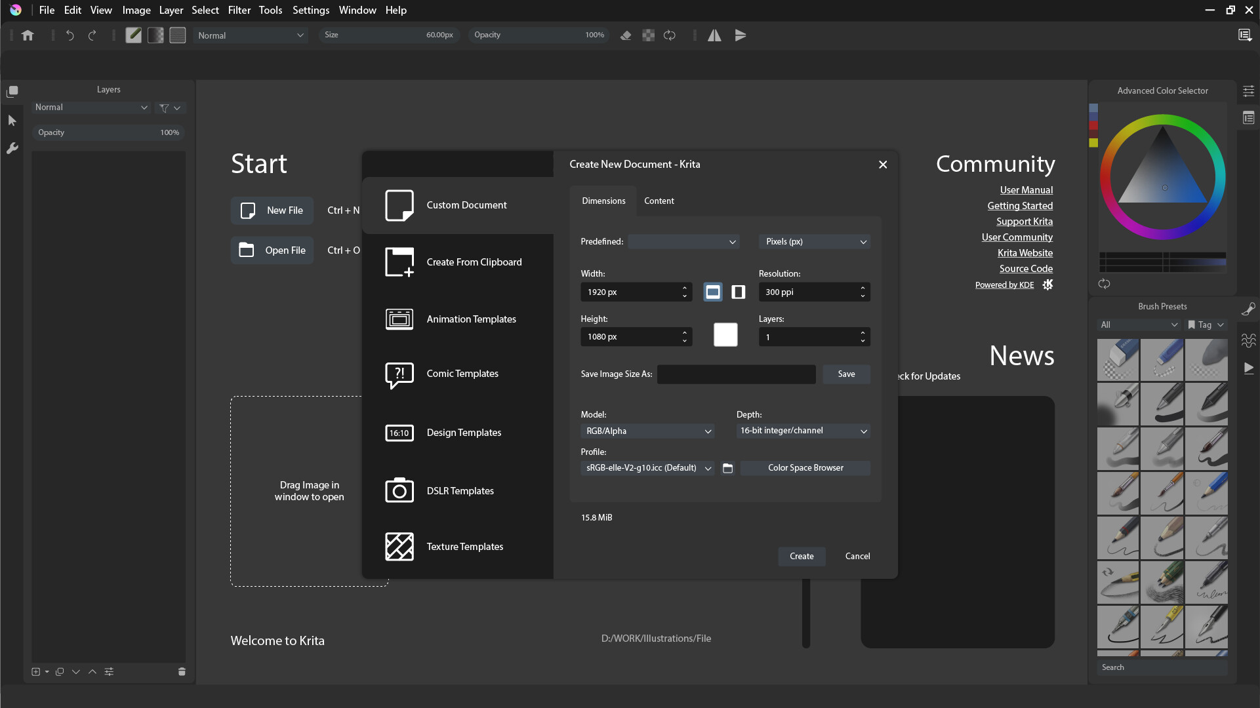1260x708 pixels.
Task: Open the fill gradients toolbar icon
Action: tap(155, 35)
